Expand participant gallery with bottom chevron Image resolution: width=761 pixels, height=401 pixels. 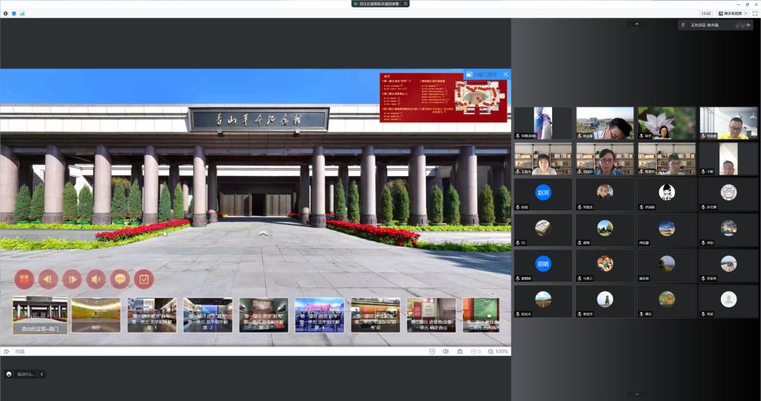(x=637, y=394)
